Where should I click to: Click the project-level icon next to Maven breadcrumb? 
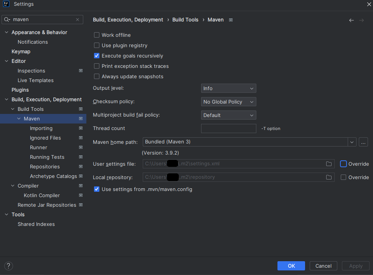click(231, 20)
